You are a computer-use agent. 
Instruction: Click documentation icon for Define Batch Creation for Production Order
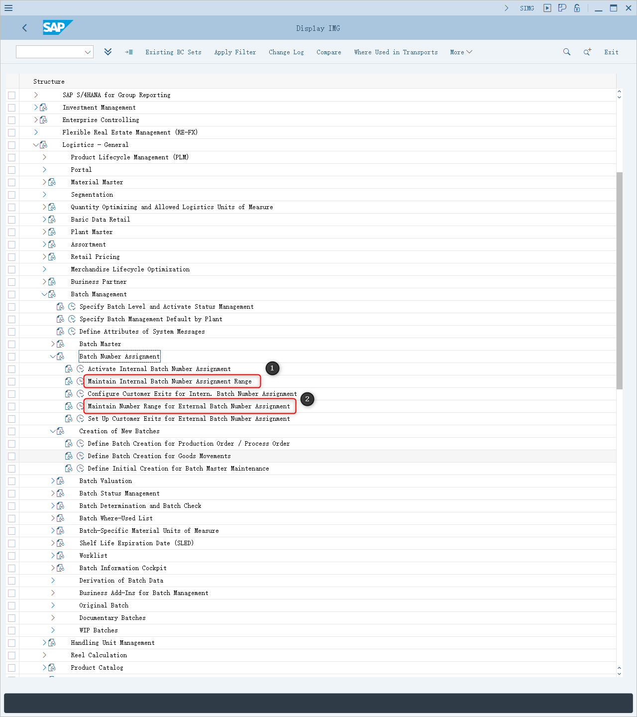pyautogui.click(x=69, y=444)
